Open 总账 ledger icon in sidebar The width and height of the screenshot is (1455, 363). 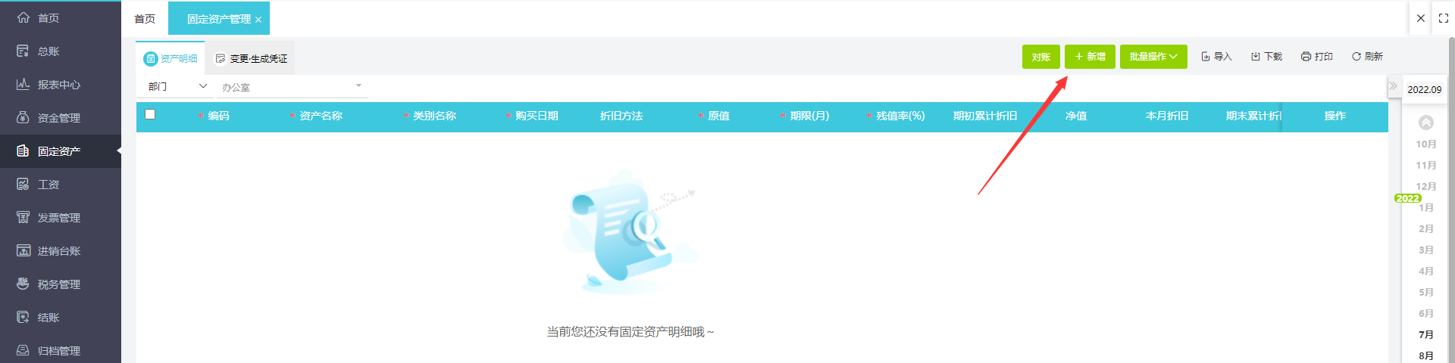[23, 51]
